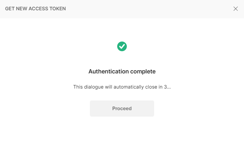Choose Proceed to finish authentication
The height and width of the screenshot is (152, 244).
[x=122, y=109]
